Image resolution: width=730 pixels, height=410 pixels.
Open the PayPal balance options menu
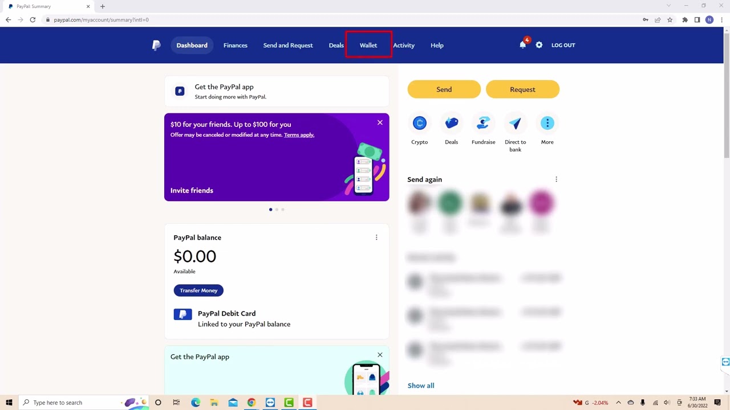(x=376, y=237)
